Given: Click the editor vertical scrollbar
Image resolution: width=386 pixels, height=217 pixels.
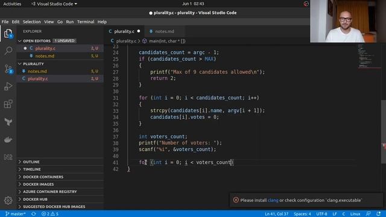Looking at the screenshot, I should 384,131.
